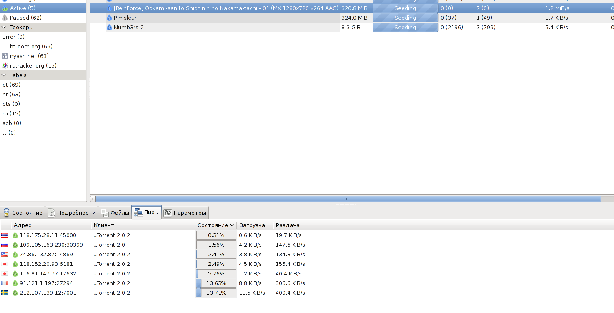Select peer 109.105.163.230:30399
The image size is (614, 313).
[51, 245]
